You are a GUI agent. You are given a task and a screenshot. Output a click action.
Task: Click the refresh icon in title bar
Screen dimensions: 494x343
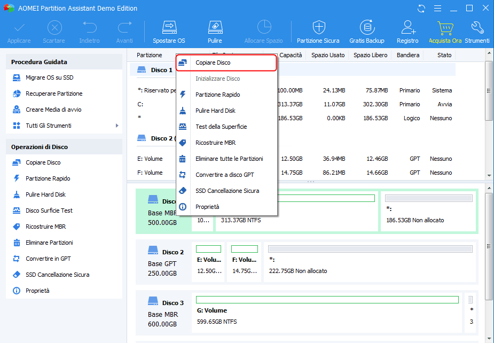422,9
